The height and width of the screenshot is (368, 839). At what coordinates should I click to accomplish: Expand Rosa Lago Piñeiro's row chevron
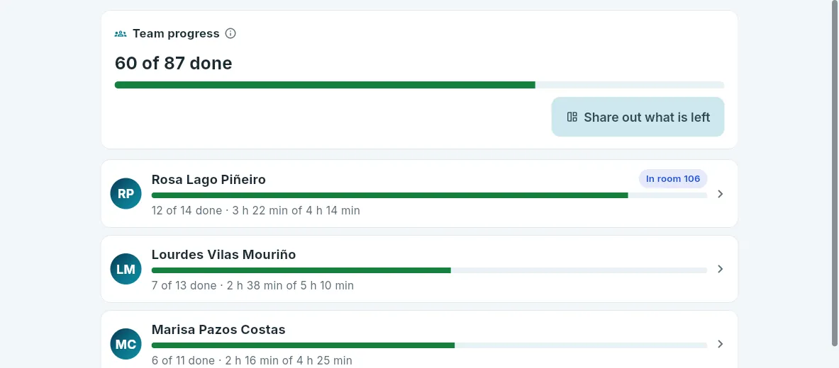pyautogui.click(x=721, y=194)
